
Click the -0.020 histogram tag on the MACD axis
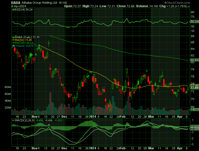pos(194,126)
